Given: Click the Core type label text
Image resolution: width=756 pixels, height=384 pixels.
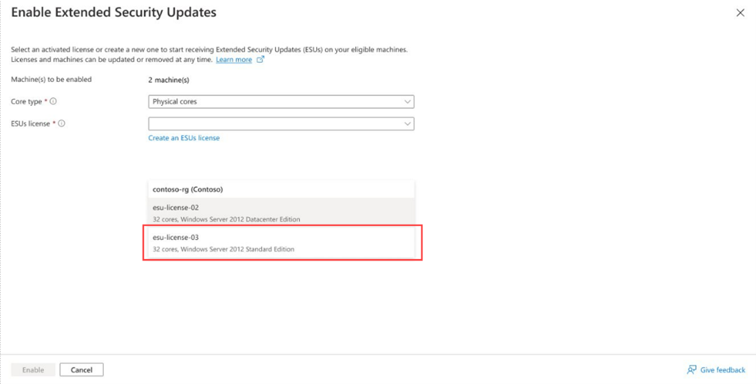Looking at the screenshot, I should point(27,102).
